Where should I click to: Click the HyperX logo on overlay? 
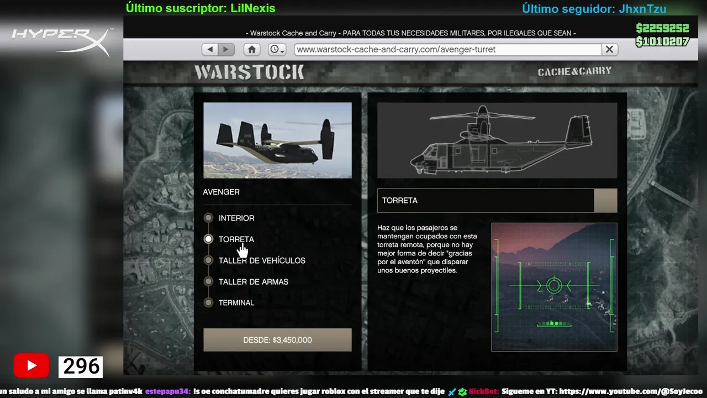(x=62, y=41)
